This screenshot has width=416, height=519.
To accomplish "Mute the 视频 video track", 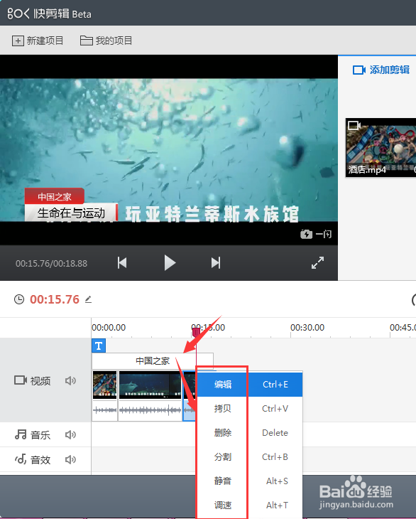I will coord(70,380).
